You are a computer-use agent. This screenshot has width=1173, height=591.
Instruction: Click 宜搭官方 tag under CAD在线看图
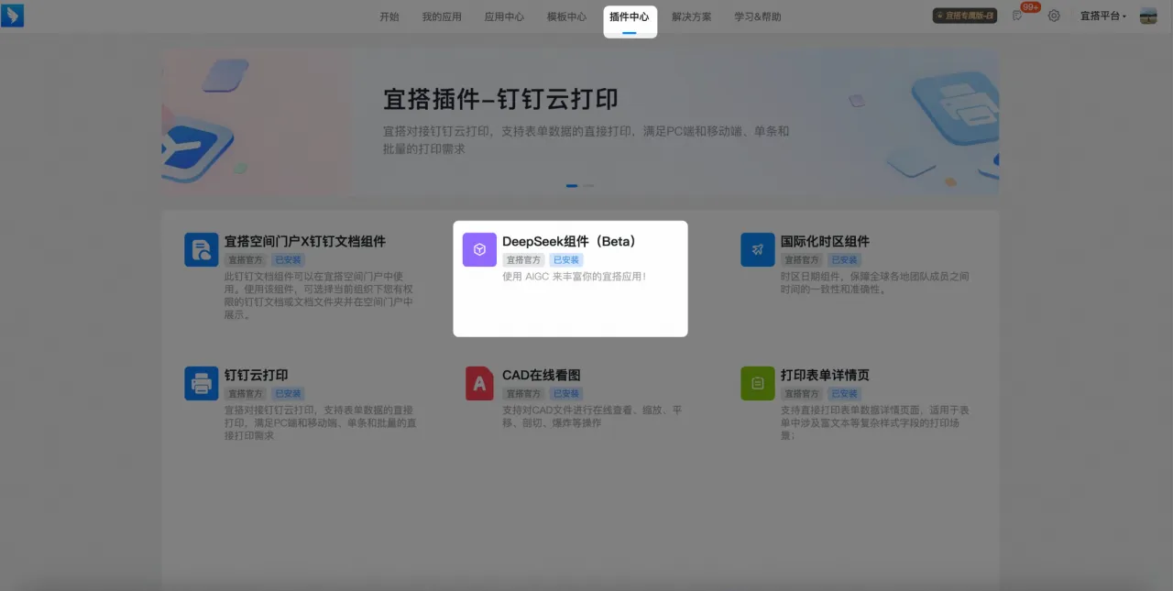(x=524, y=394)
